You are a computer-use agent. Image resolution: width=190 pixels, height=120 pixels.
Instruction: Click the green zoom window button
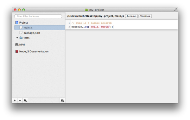click(24, 10)
